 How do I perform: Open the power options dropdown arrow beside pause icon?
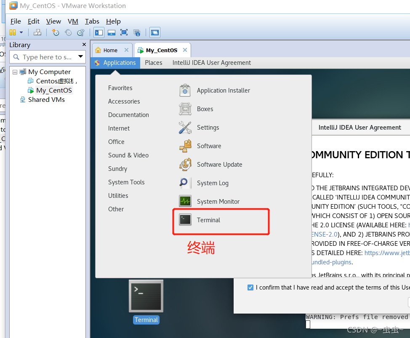(x=21, y=32)
